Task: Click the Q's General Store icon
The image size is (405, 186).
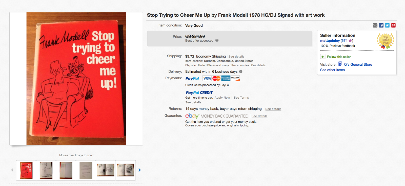Action: [340, 64]
